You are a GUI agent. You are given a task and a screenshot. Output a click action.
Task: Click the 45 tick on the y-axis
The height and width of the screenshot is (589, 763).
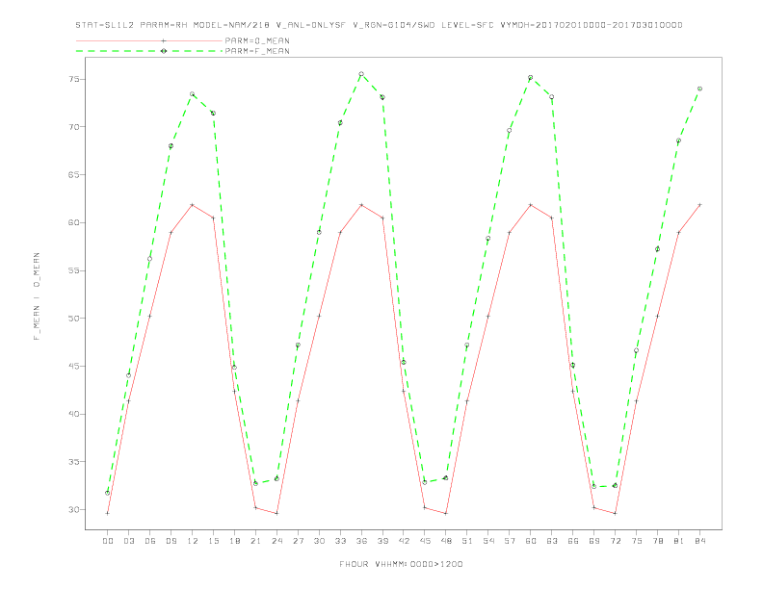[x=74, y=366]
